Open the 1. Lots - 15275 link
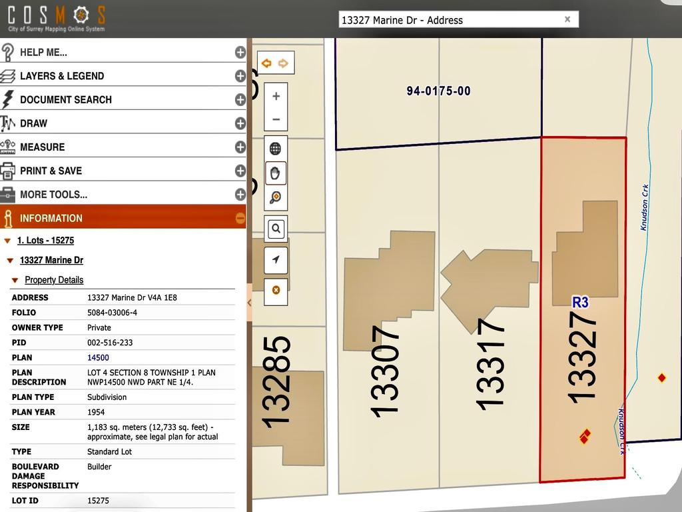This screenshot has width=682, height=512. click(46, 240)
